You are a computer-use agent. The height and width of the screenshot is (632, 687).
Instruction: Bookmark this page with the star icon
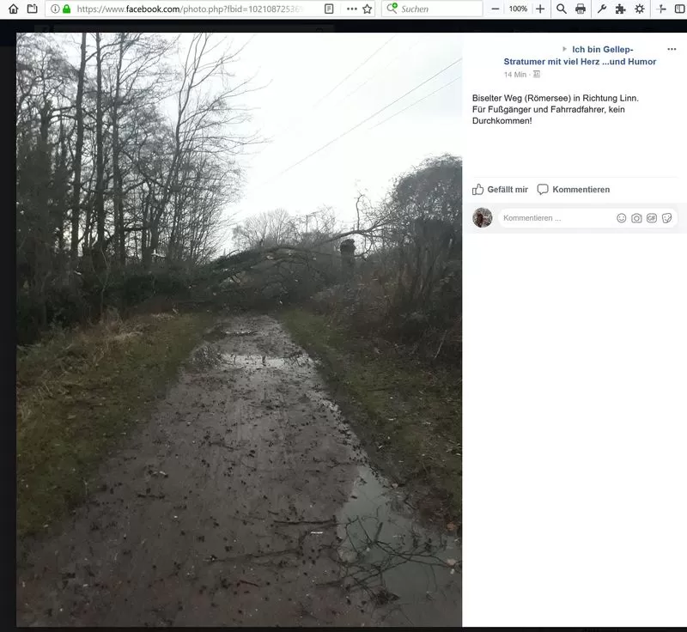tap(368, 9)
